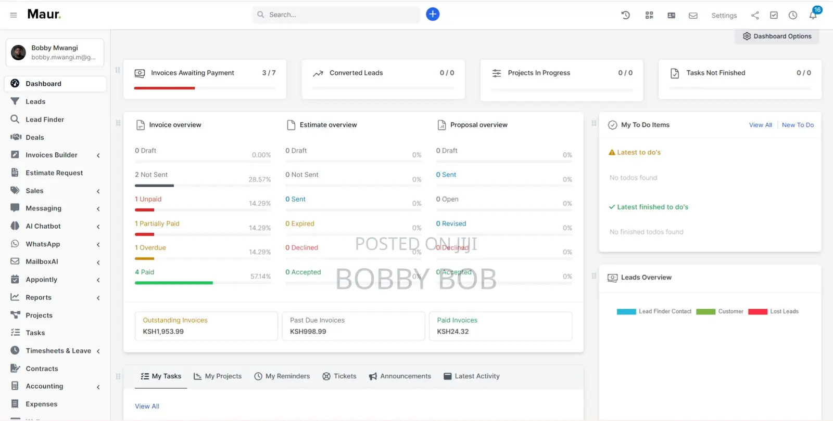Click the 1 Unpaid invoice status

tap(148, 199)
